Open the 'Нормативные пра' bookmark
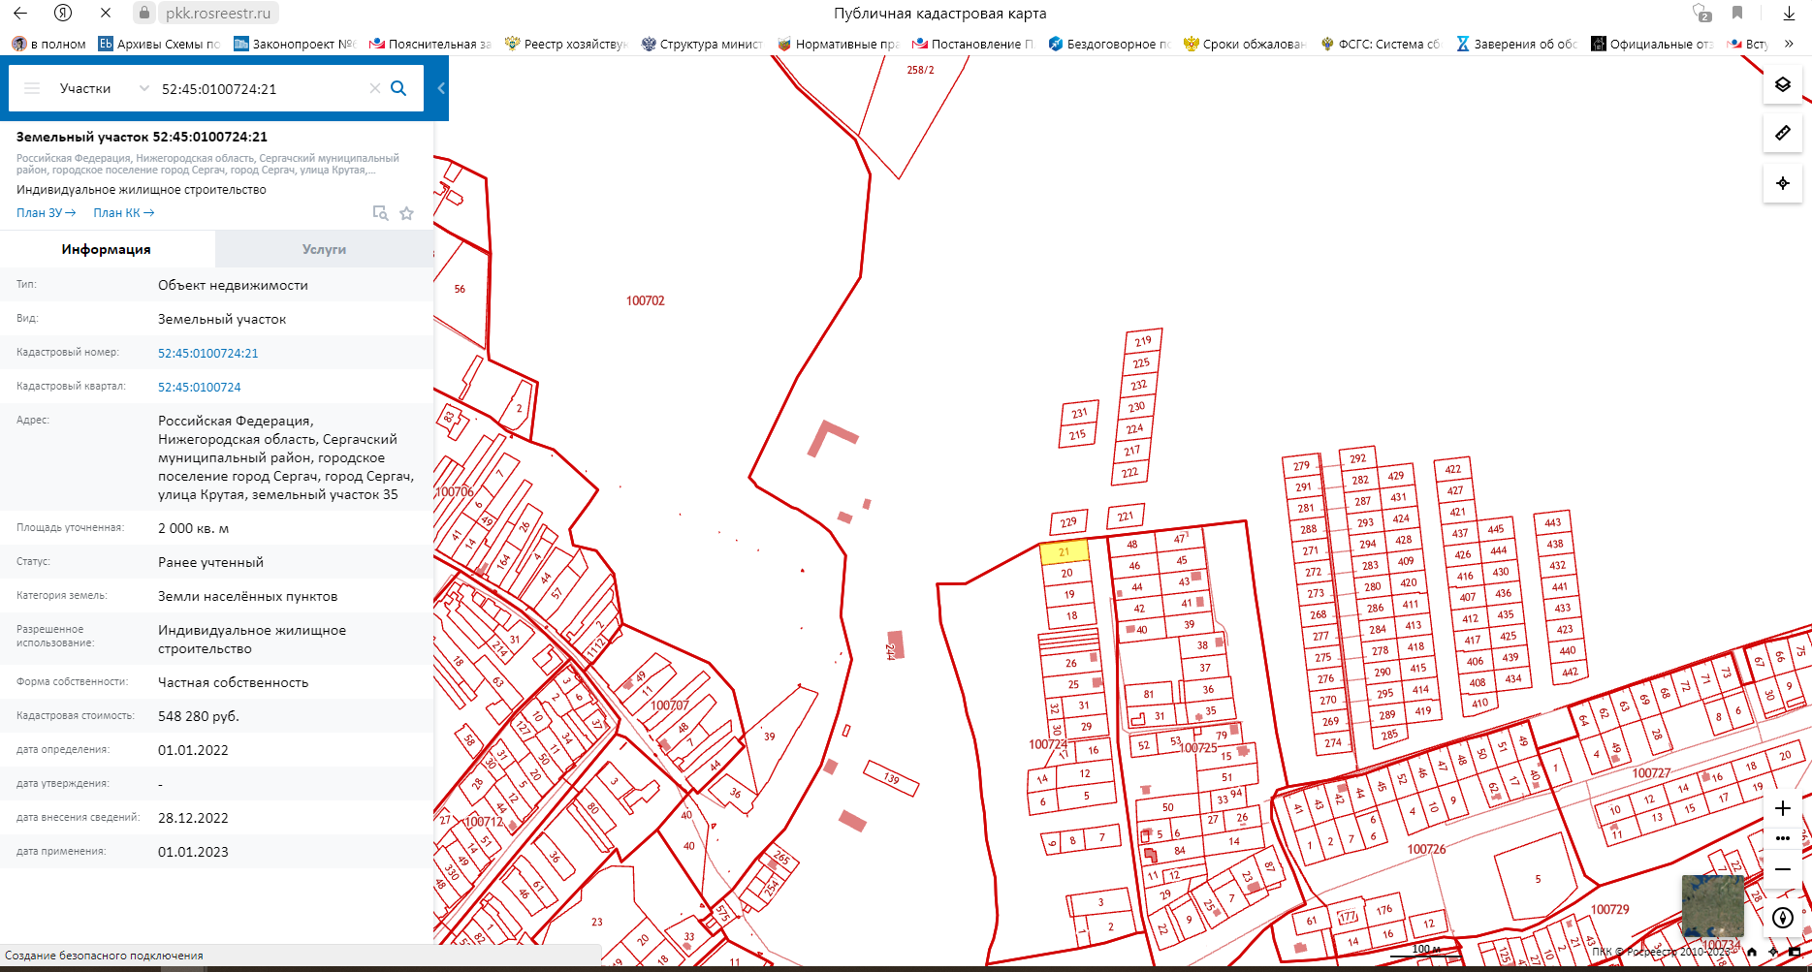Image resolution: width=1812 pixels, height=972 pixels. [x=838, y=44]
